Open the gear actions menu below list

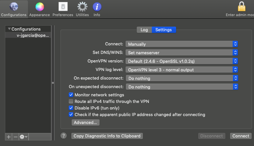tap(24, 137)
